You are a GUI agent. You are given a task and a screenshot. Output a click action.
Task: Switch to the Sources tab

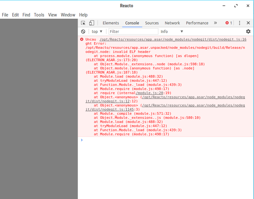[x=152, y=23]
